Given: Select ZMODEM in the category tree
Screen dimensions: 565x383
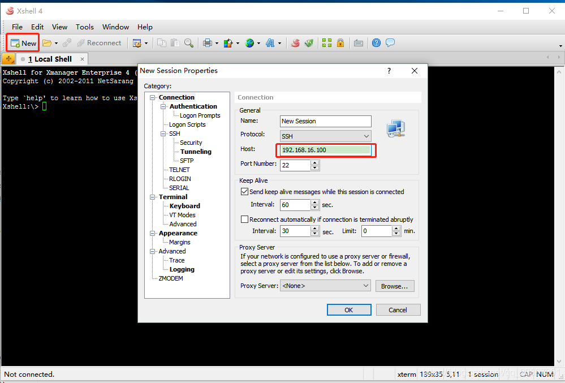Looking at the screenshot, I should pyautogui.click(x=171, y=278).
